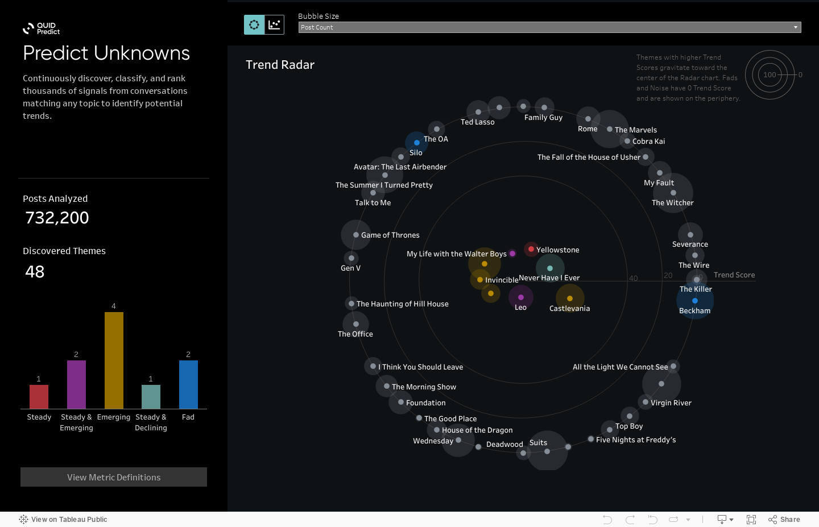Click the I Think You Should Leave bubble

click(x=373, y=366)
